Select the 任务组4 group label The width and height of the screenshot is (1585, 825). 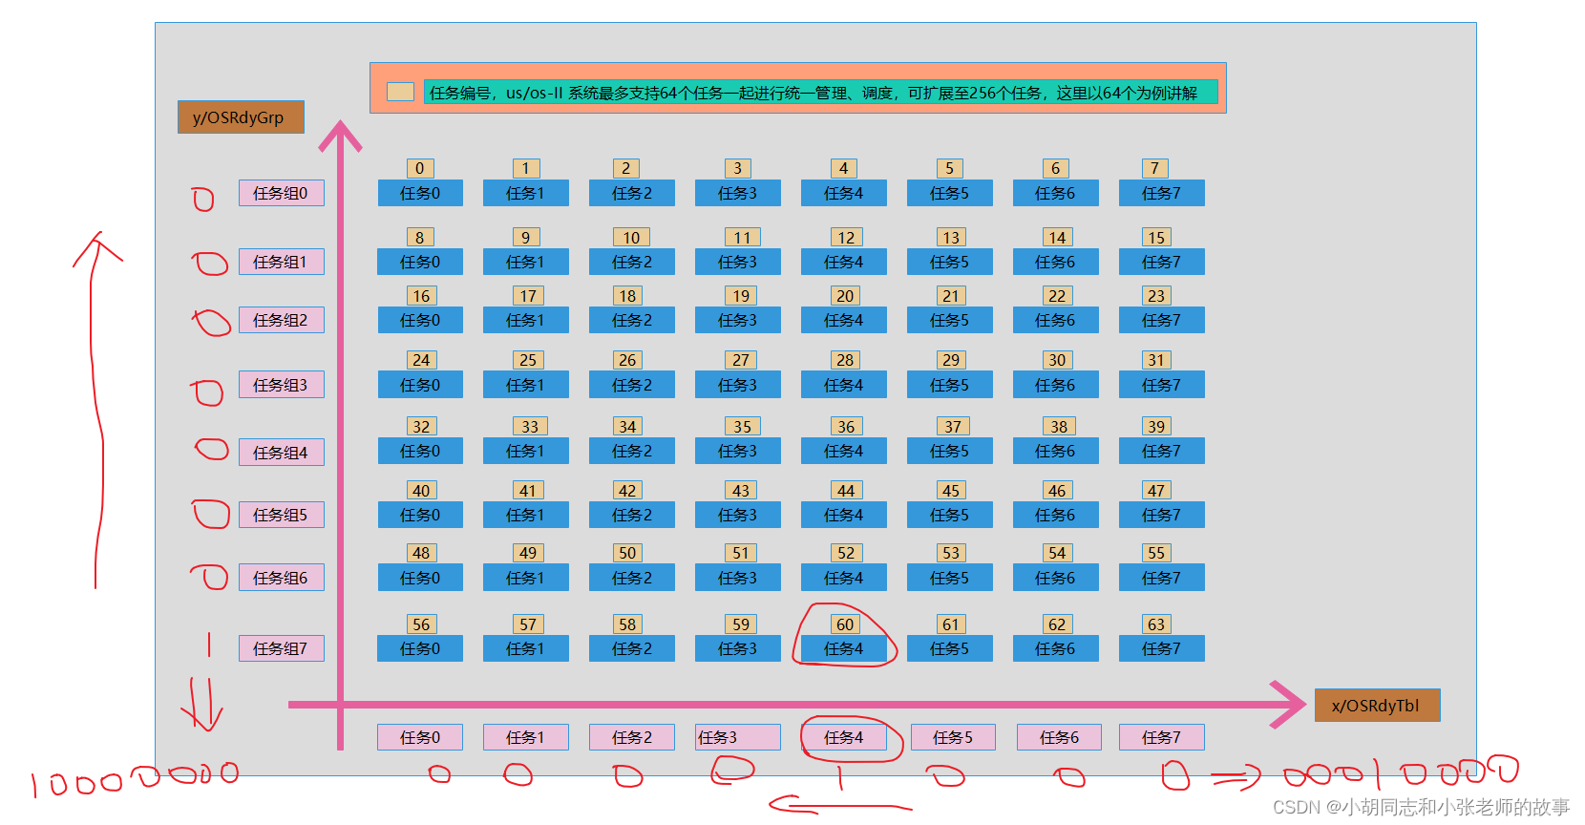click(x=281, y=453)
